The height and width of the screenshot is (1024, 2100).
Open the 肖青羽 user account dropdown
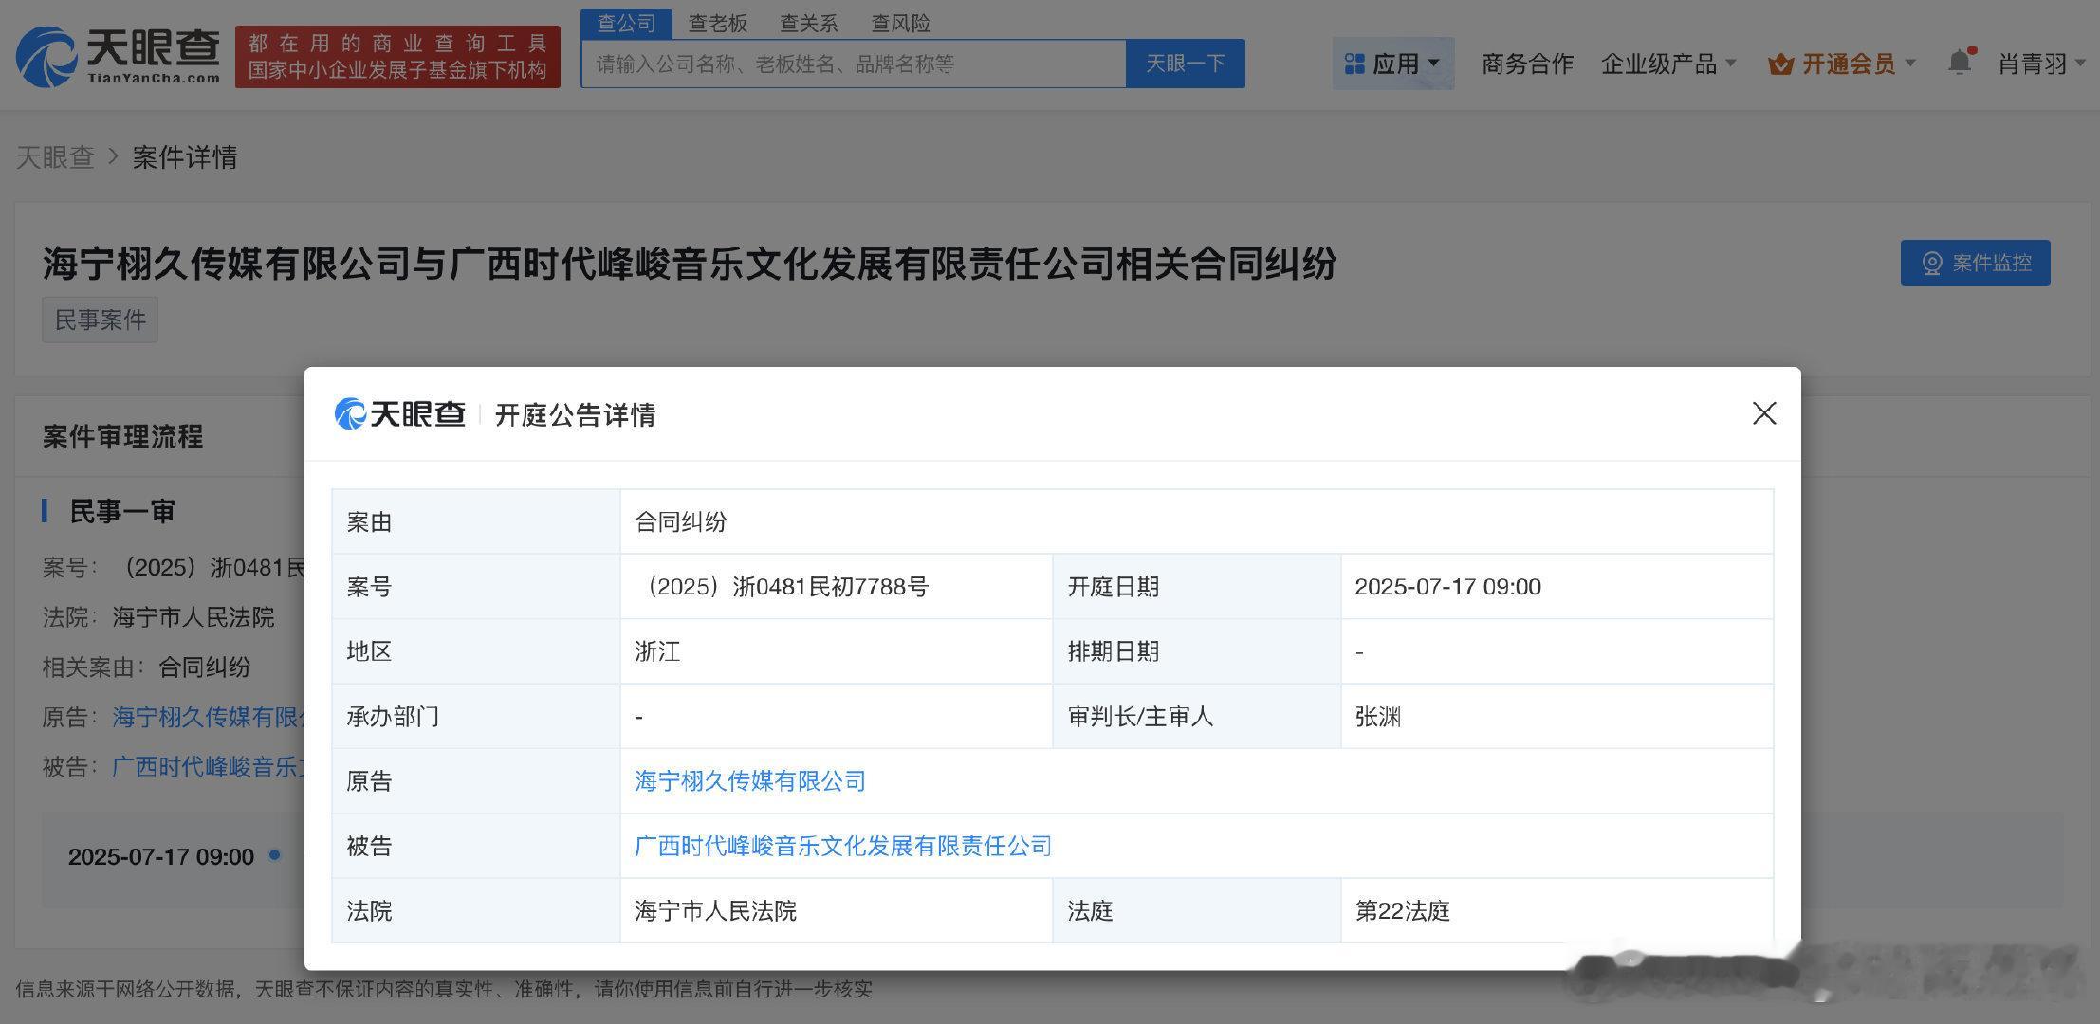point(2041,64)
